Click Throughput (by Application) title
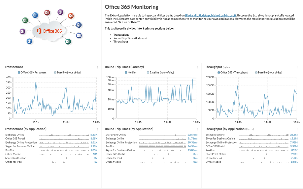The image size is (303, 189). [x=225, y=129]
